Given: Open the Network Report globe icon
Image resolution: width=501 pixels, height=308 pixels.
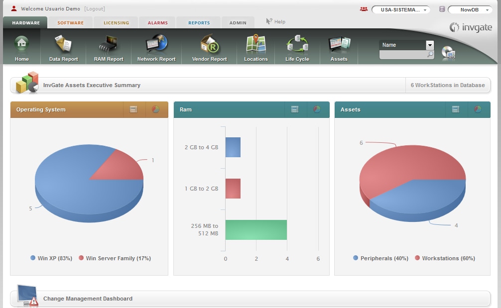Looking at the screenshot, I should click(156, 43).
